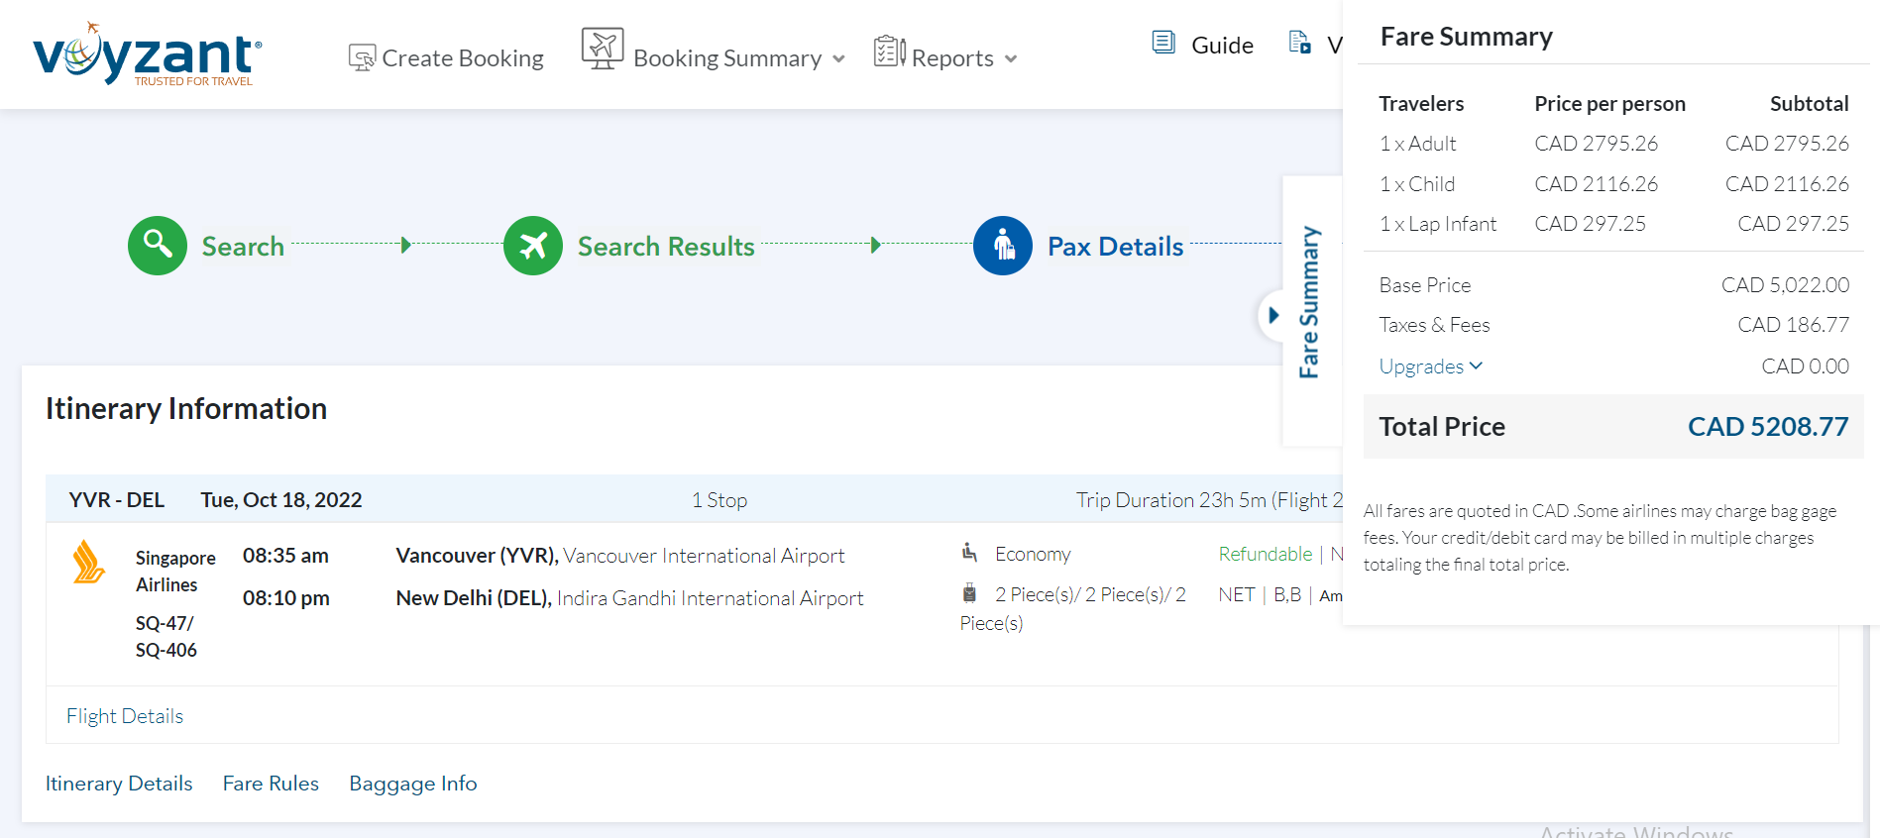The image size is (1880, 838).
Task: Click the Total Price amount CAD 5208.77
Action: [x=1767, y=427]
